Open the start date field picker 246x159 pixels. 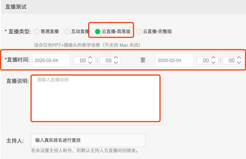pos(51,61)
